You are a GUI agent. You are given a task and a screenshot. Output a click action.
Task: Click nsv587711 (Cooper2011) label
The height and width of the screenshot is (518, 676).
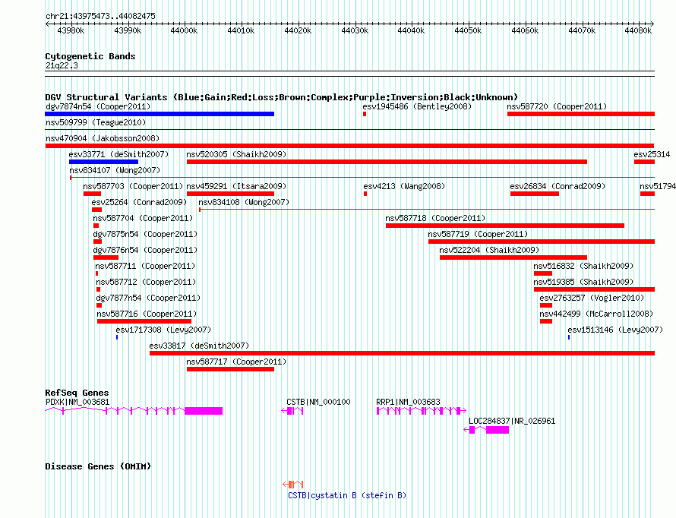point(145,266)
